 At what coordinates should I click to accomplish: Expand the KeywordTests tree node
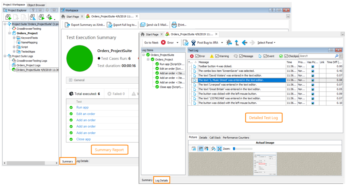coord(14,38)
